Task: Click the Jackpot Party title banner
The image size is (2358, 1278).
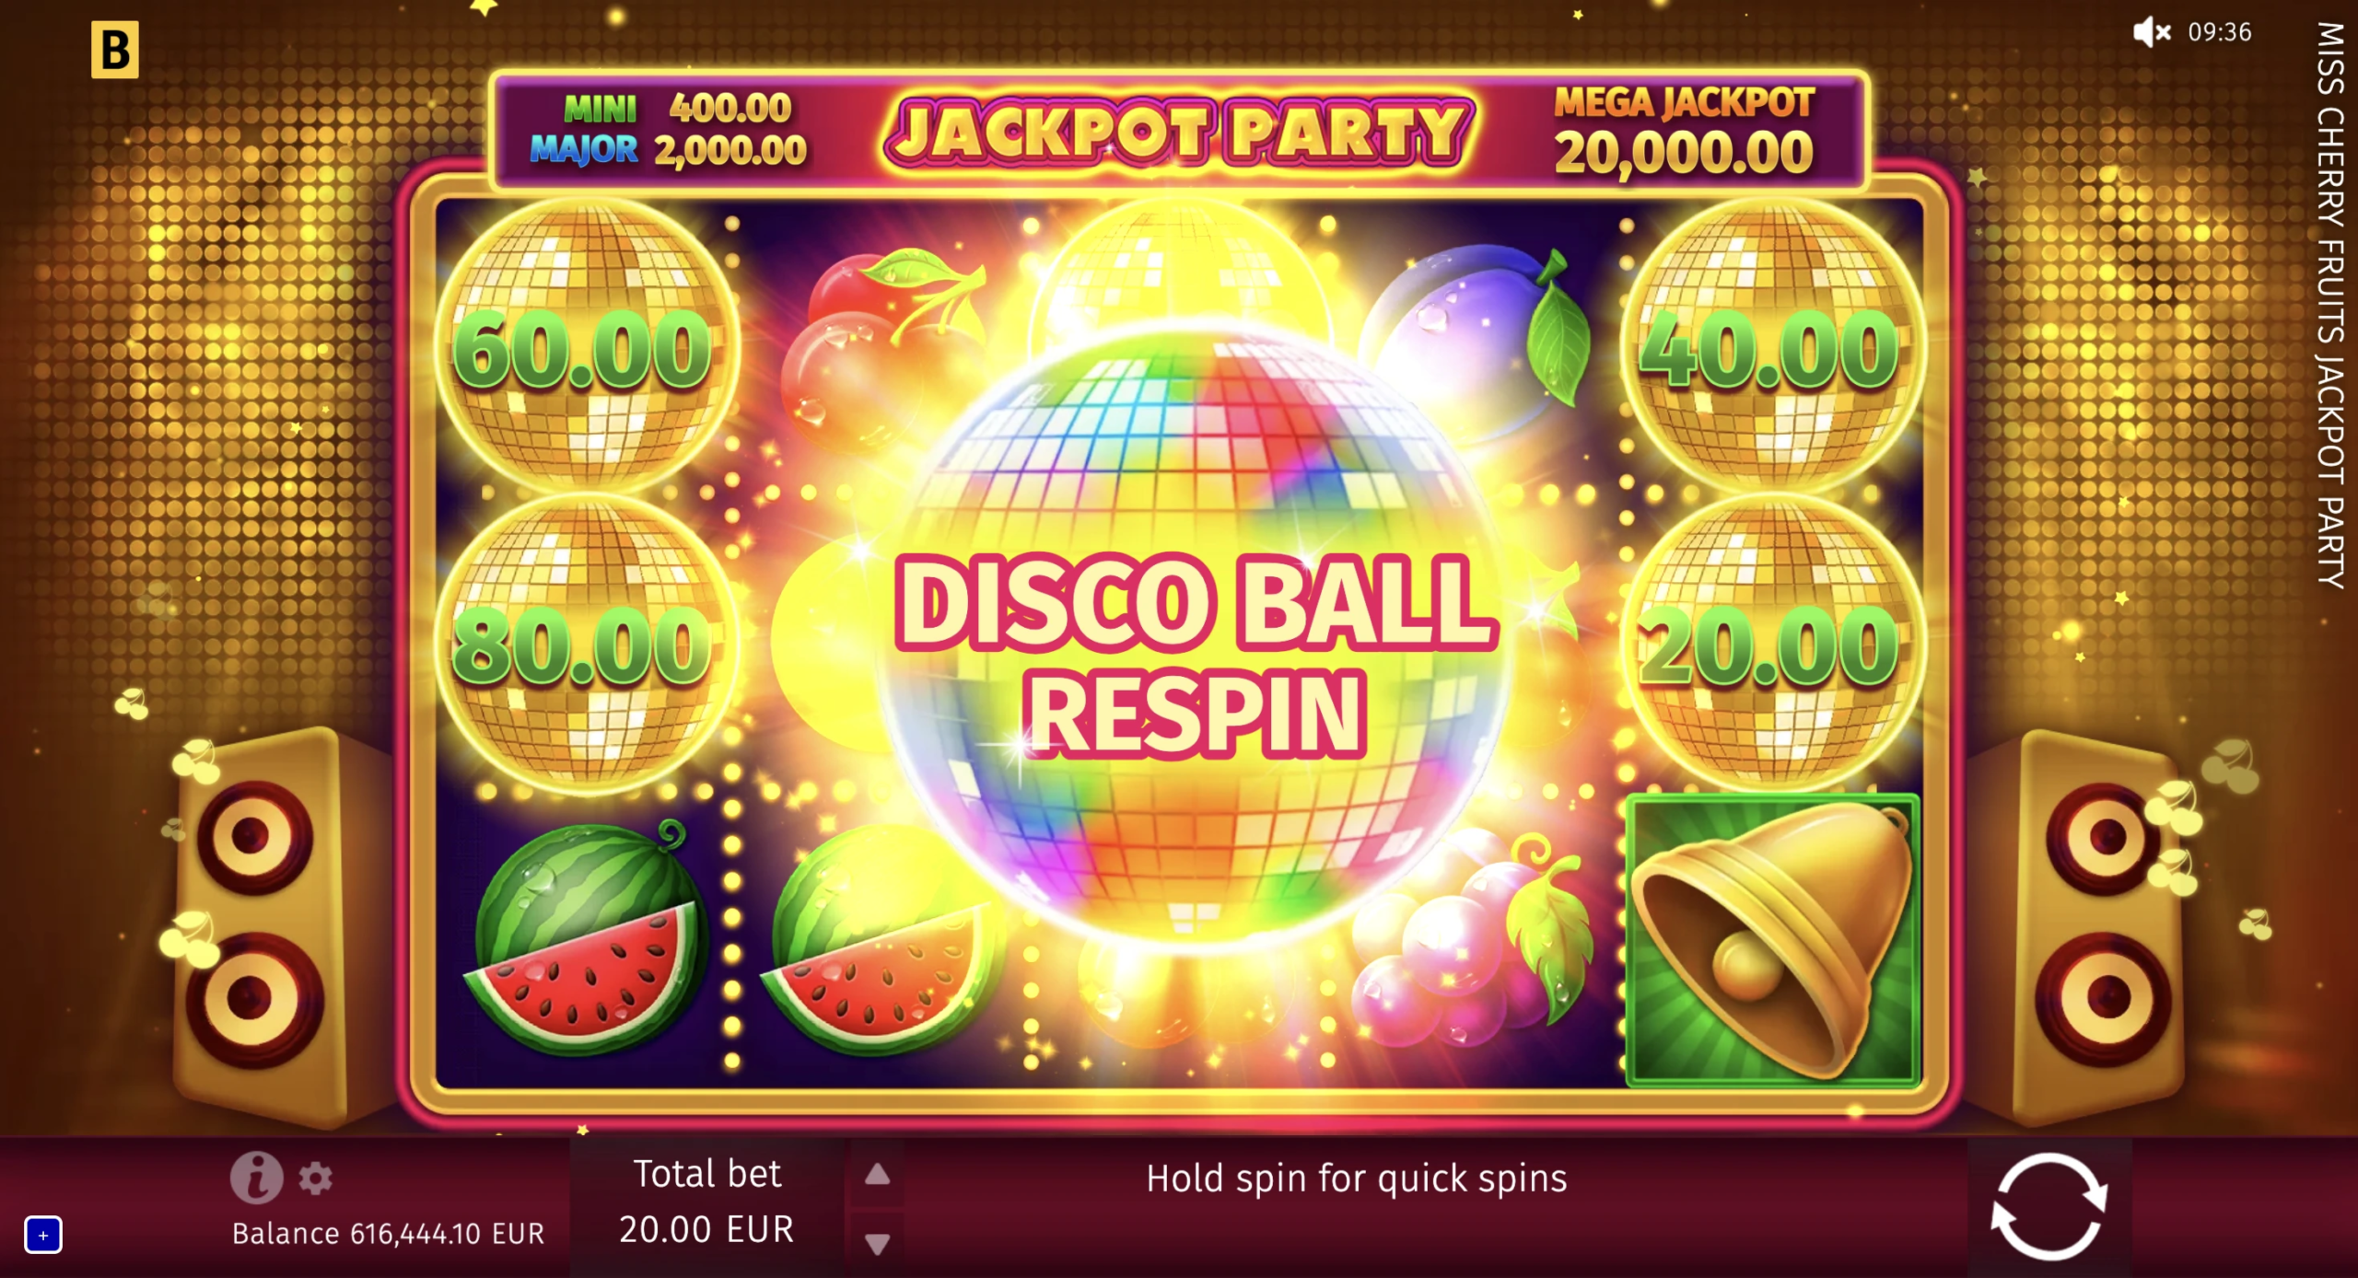Action: [1179, 134]
